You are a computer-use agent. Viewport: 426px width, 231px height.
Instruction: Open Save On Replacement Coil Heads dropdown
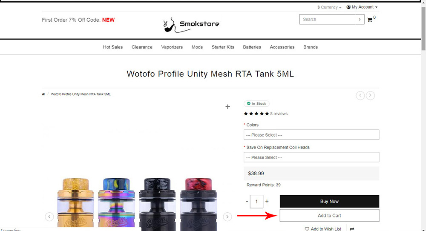pos(311,157)
